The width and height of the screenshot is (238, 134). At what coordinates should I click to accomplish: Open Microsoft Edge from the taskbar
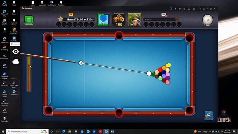point(64,131)
